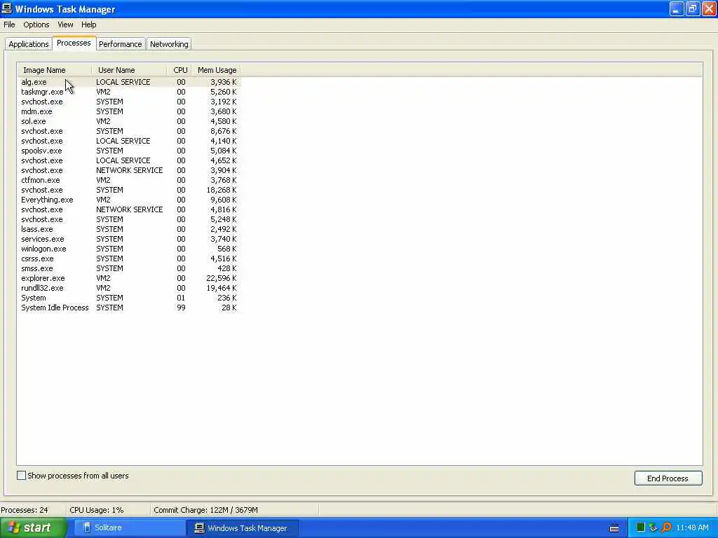Switch to Solitaire in the taskbar
Image resolution: width=718 pixels, height=538 pixels.
coord(128,527)
